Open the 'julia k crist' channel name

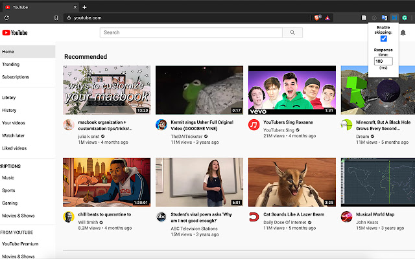[89, 137]
